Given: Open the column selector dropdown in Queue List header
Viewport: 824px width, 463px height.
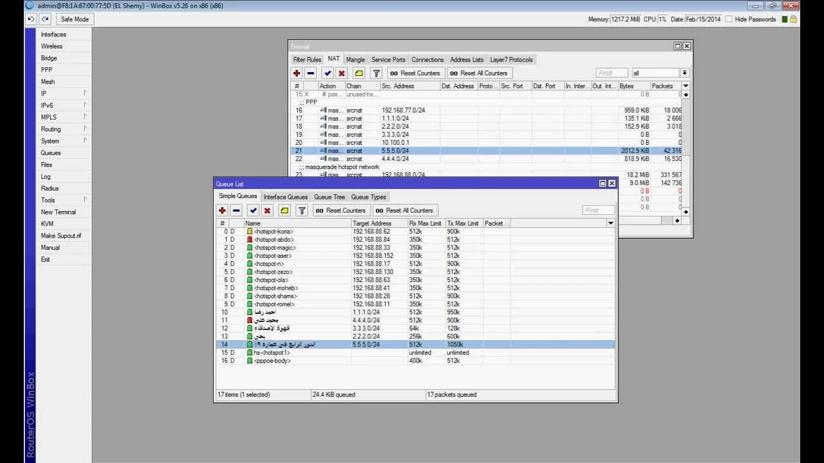Looking at the screenshot, I should [x=610, y=223].
